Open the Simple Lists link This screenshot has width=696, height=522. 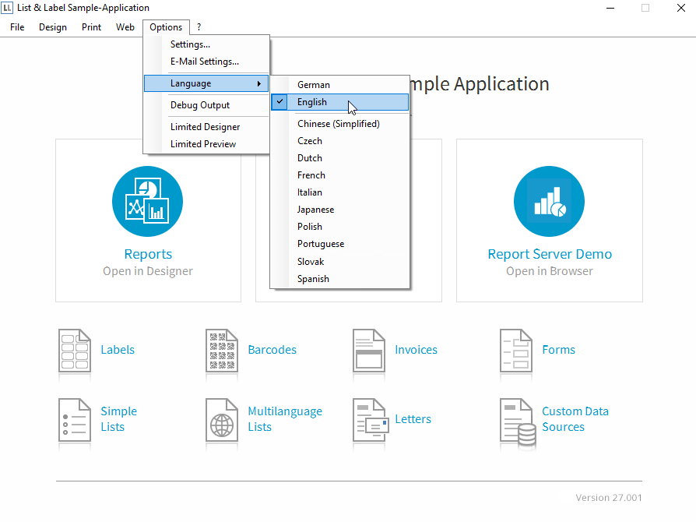click(118, 419)
